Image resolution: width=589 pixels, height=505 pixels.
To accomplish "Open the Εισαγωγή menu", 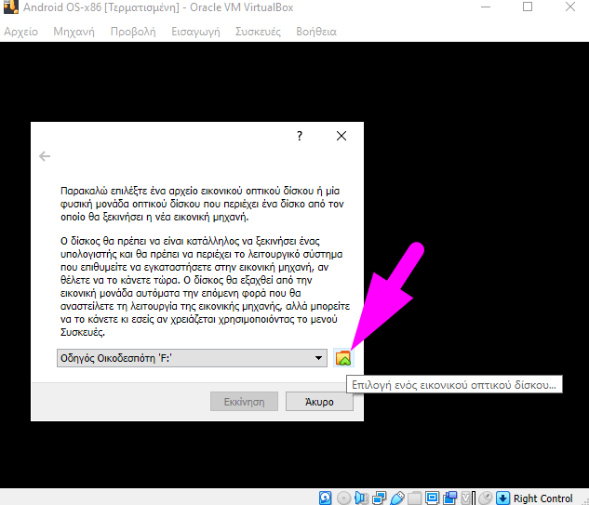I will pos(195,32).
